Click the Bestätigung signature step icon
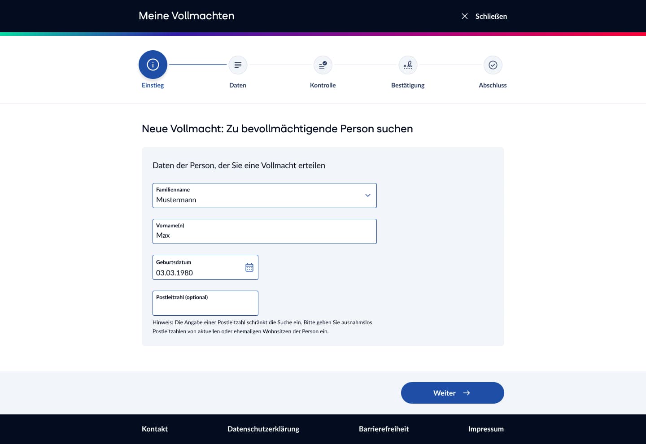This screenshot has height=444, width=646. click(x=408, y=65)
